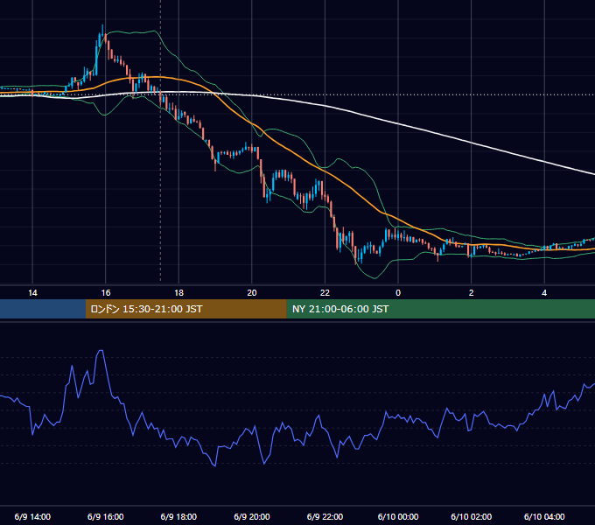Click the 6/10 02:00 date label
595x525 pixels.
[472, 516]
